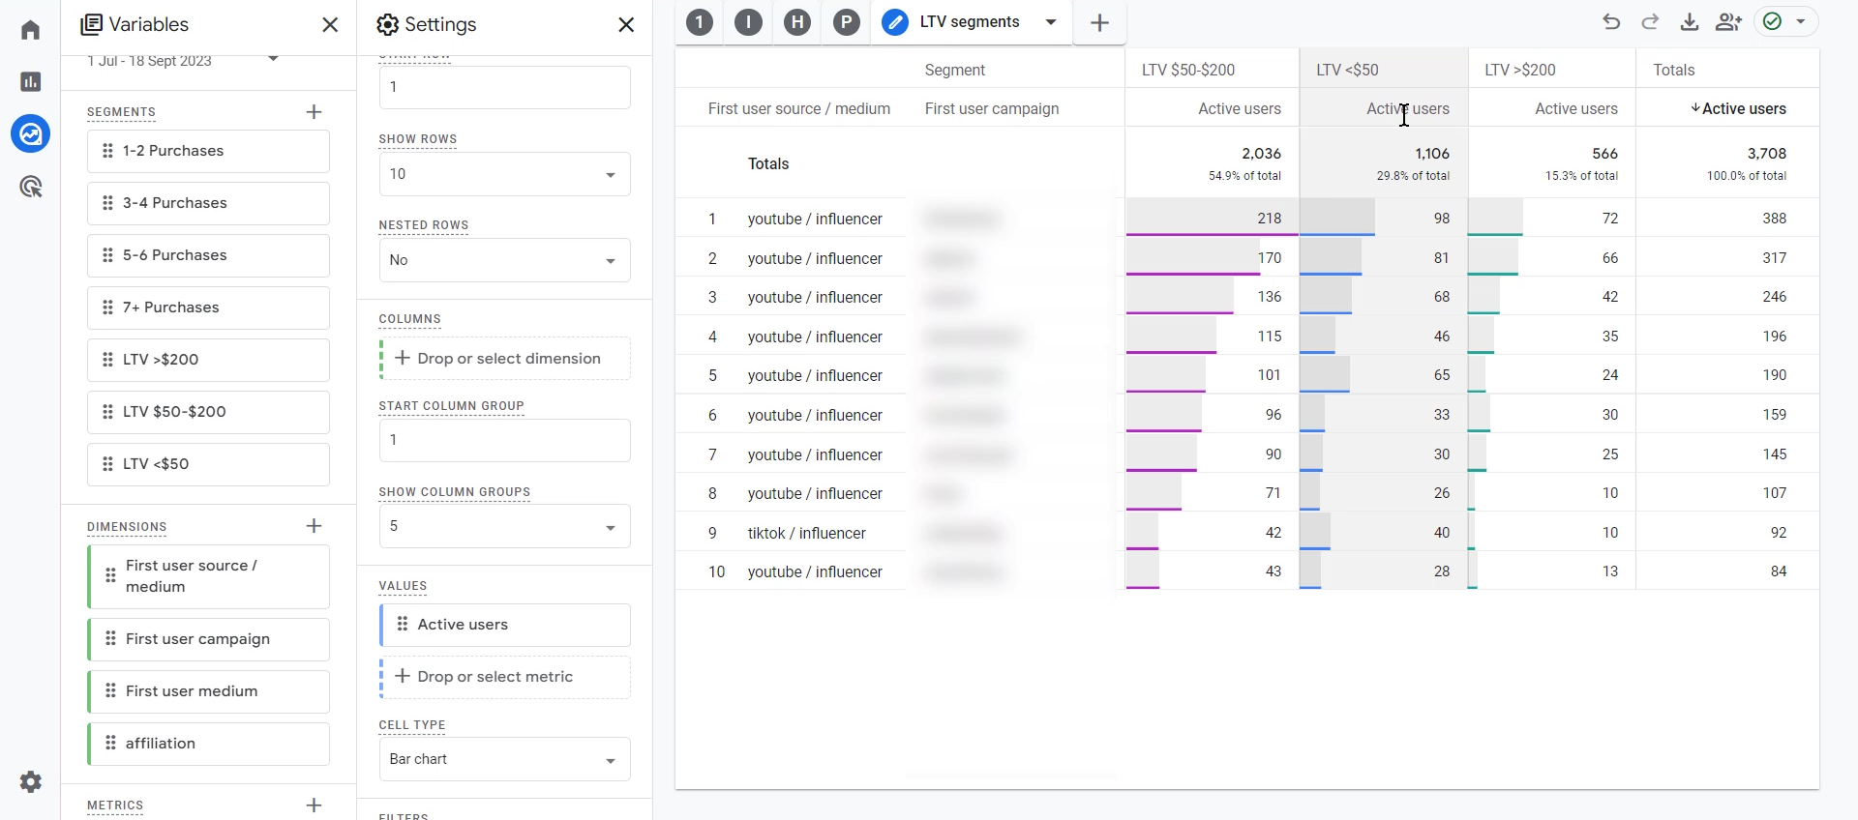The width and height of the screenshot is (1858, 820).
Task: Switch to the tab labeled H
Action: pyautogui.click(x=797, y=22)
